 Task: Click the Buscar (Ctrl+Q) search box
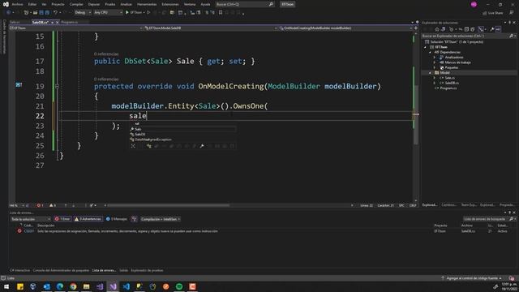click(245, 4)
